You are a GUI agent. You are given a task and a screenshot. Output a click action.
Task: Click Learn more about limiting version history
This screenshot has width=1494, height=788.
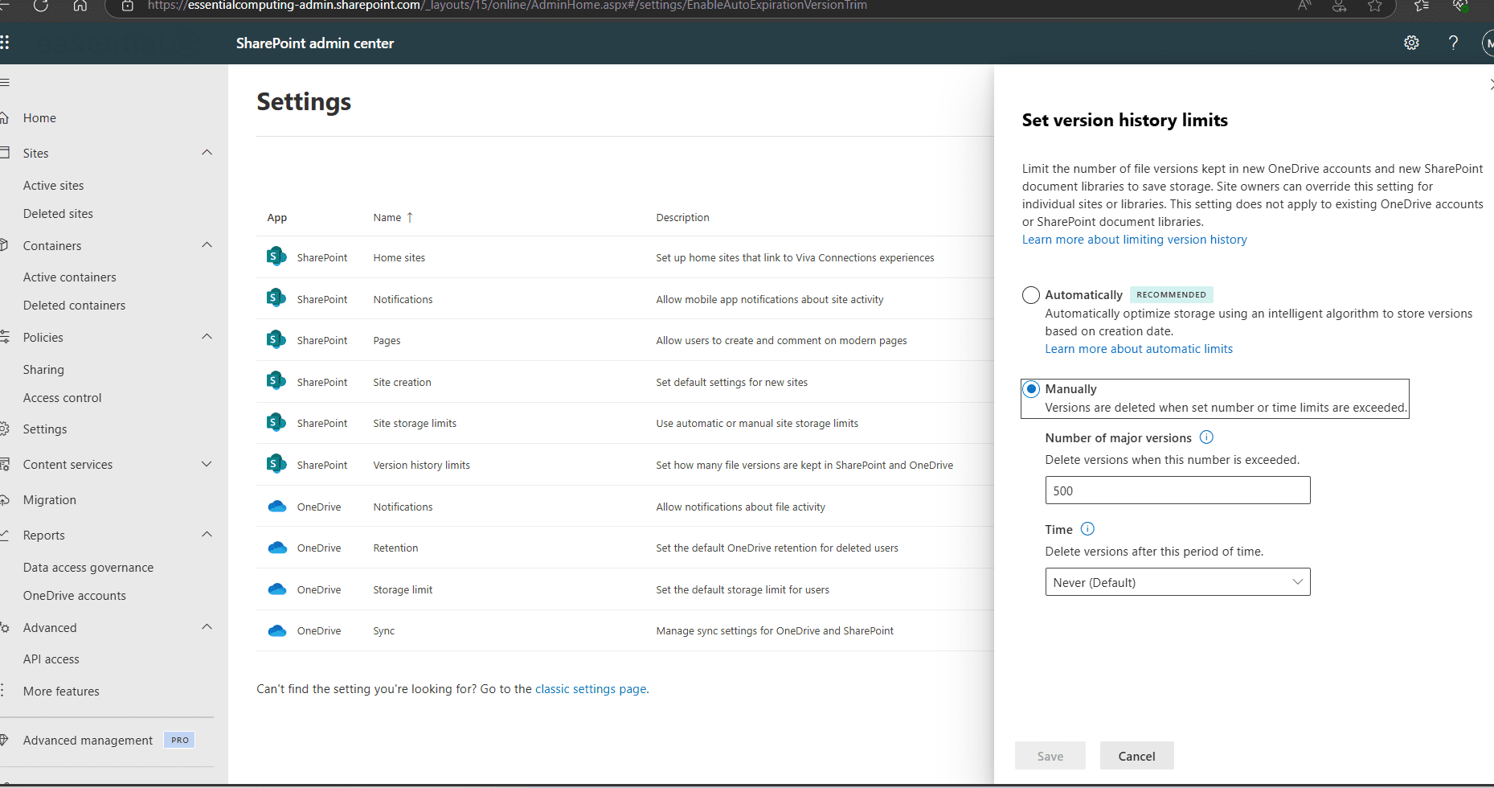pos(1134,239)
